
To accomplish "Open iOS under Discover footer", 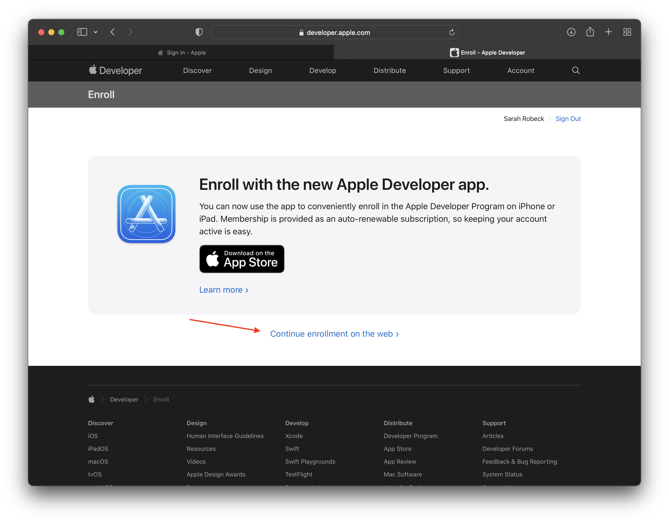I will (93, 436).
